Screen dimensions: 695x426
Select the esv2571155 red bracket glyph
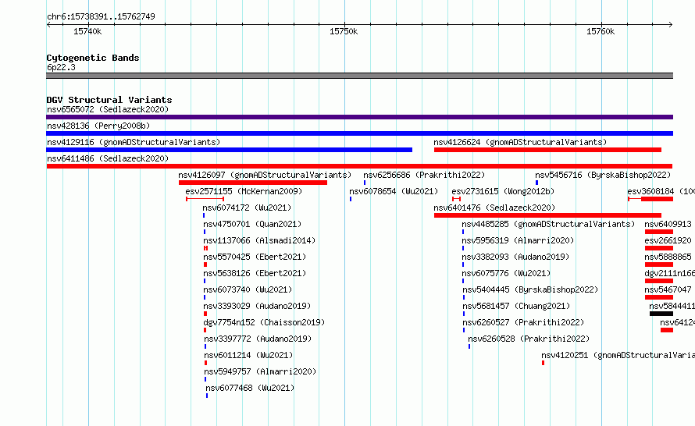[x=205, y=199]
